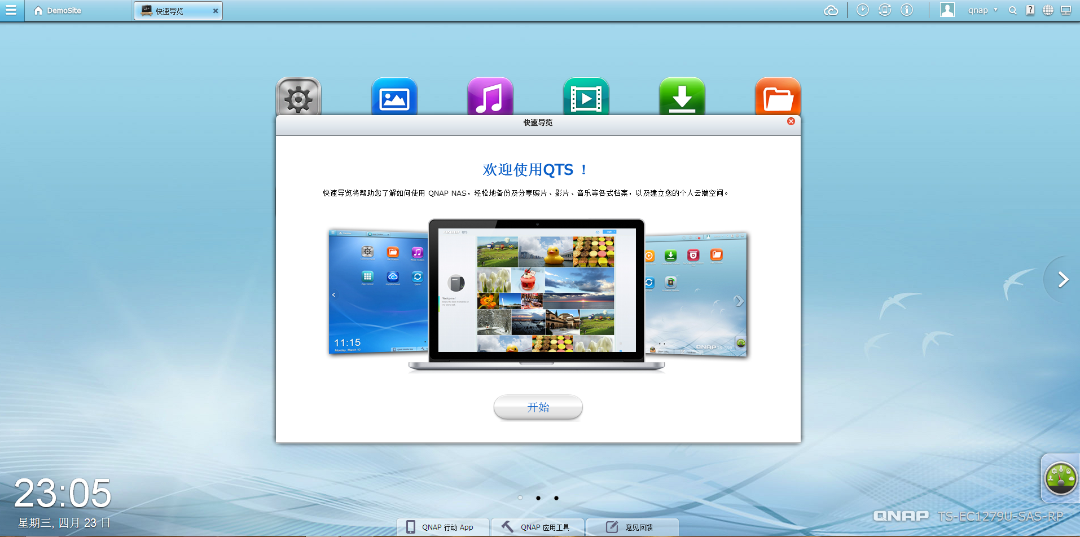1080x537 pixels.
Task: Open the help question mark icon
Action: [x=1030, y=10]
